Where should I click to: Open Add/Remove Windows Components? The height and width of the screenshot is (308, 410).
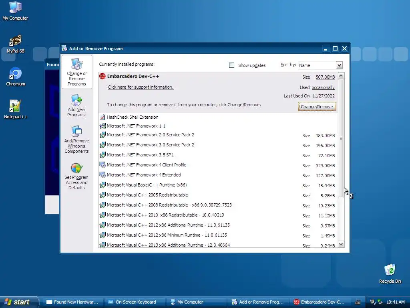76,139
